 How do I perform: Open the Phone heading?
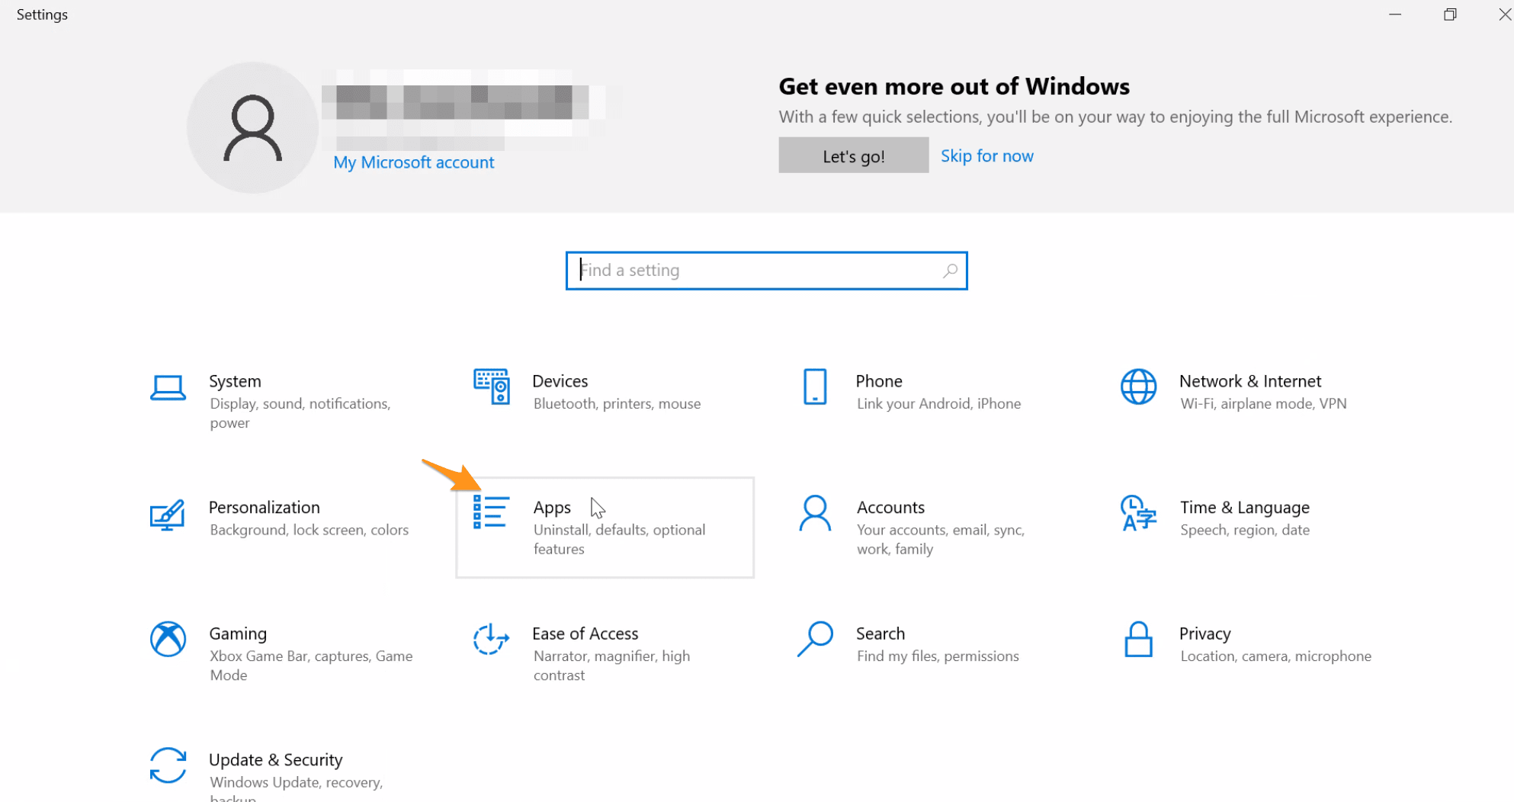(878, 381)
